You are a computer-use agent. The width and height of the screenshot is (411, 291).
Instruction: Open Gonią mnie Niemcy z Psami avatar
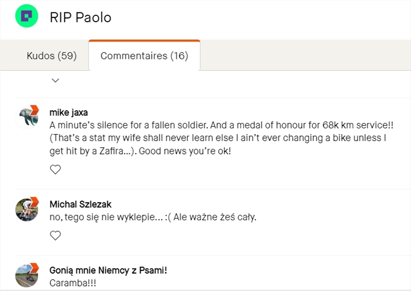point(26,276)
